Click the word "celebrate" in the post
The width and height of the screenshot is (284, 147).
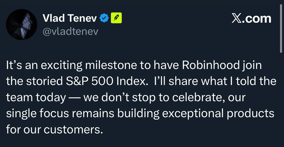click(x=198, y=97)
